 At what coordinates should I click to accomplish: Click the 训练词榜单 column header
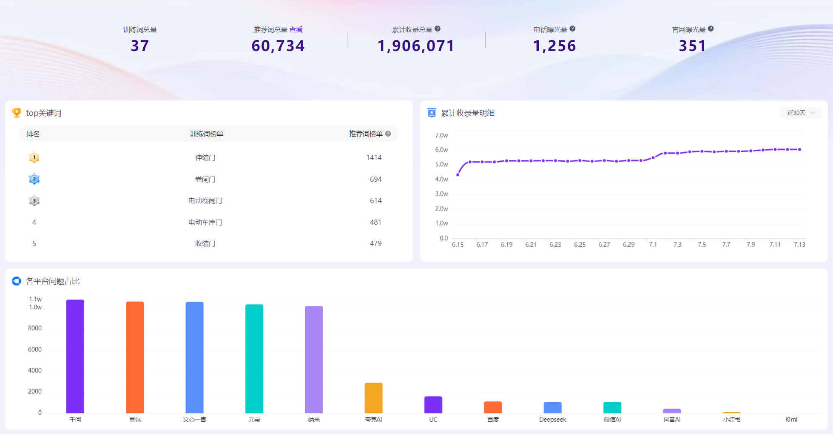tap(206, 134)
